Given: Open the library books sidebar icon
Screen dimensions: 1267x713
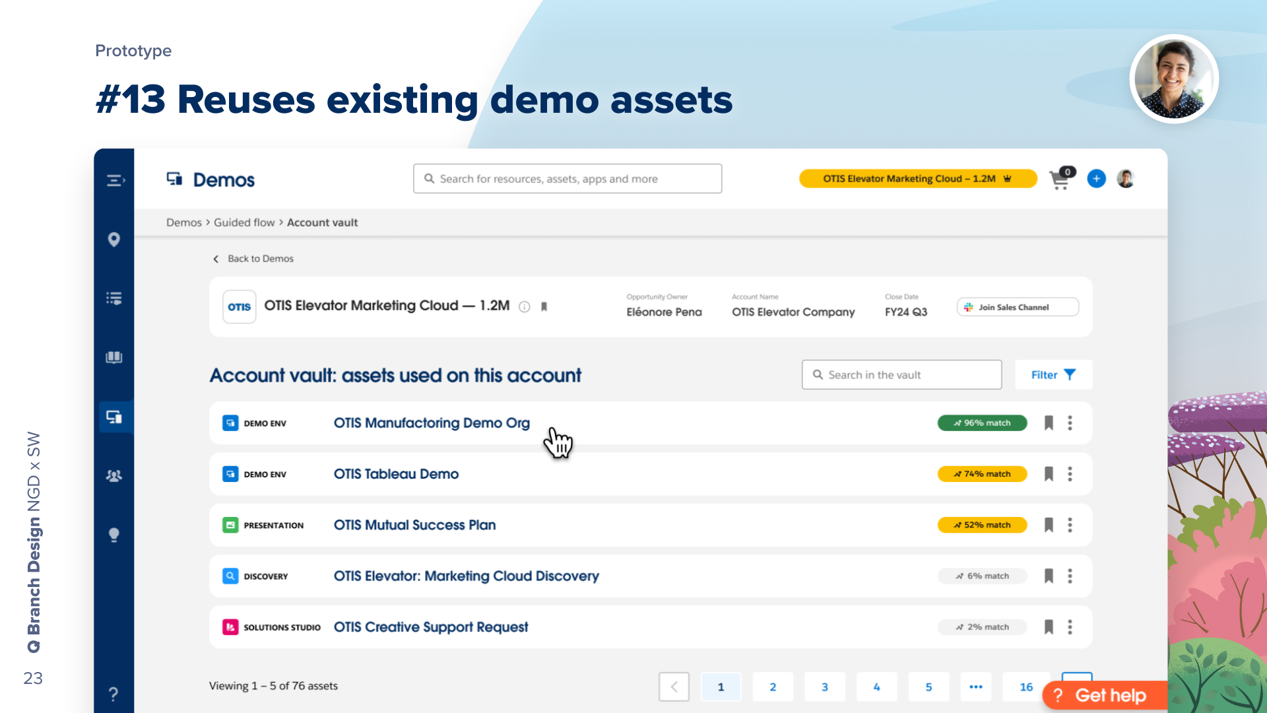Looking at the screenshot, I should [x=114, y=357].
